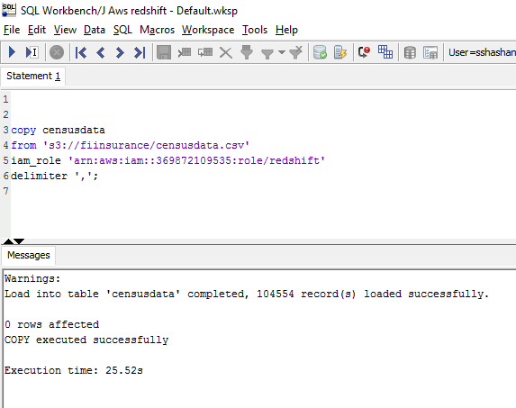
Task: Collapse the editor with the up splitter arrow
Action: point(8,241)
